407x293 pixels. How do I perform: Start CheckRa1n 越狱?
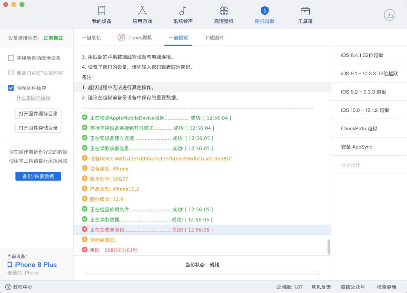[x=369, y=128]
